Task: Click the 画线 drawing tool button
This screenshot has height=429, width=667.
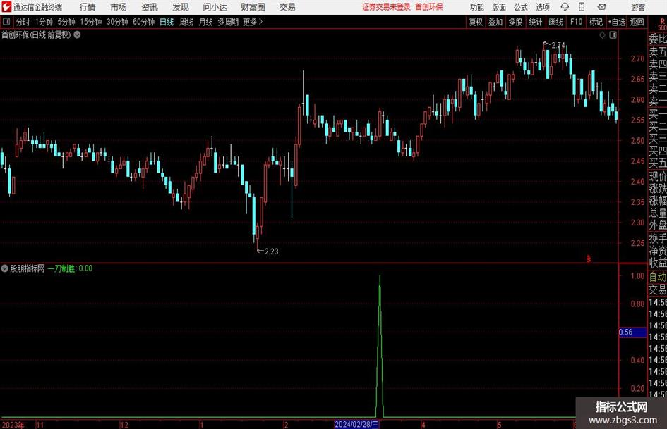Action: pyautogui.click(x=555, y=22)
